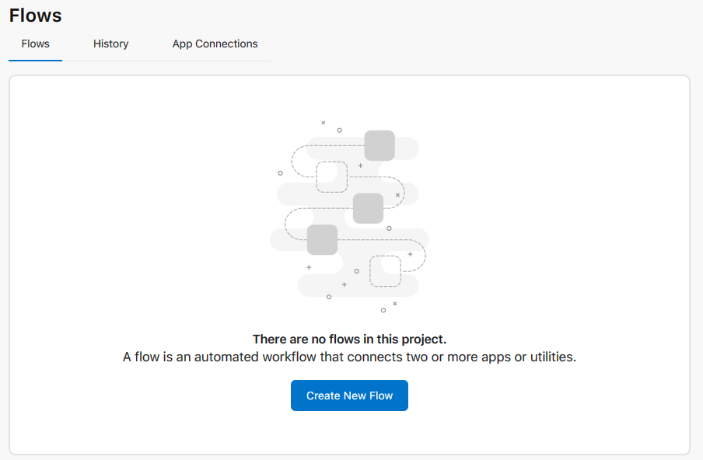Switch to the History tab
This screenshot has width=703, height=460.
(110, 44)
